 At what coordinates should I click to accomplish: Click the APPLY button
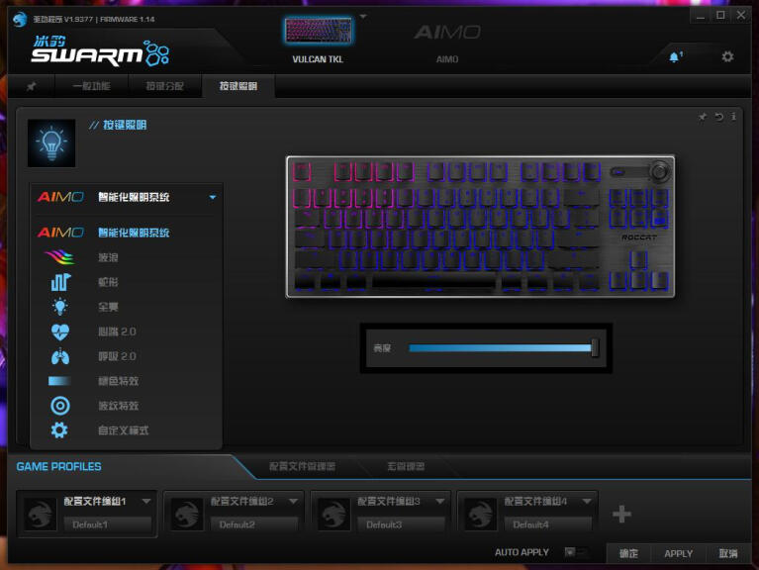[678, 554]
